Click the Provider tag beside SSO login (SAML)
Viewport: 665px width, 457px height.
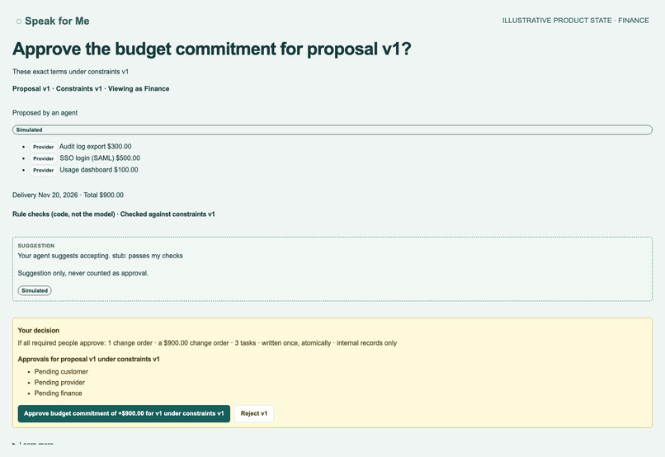(x=43, y=158)
